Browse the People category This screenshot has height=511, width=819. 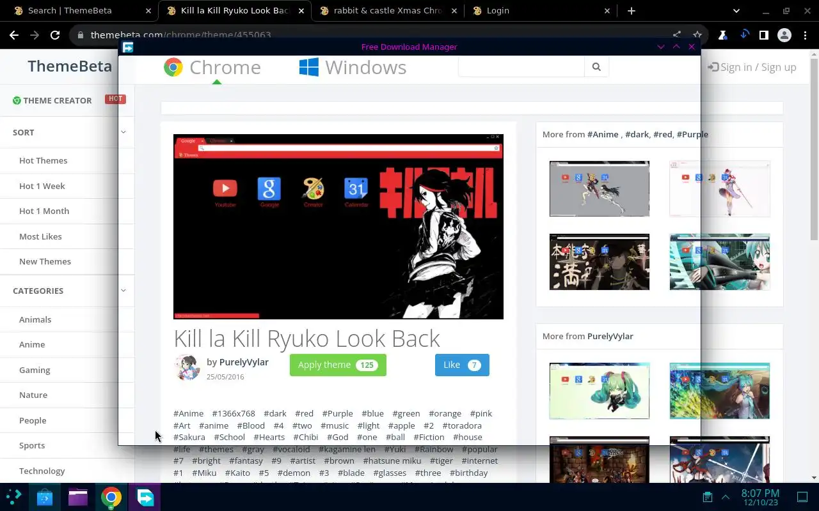click(x=33, y=420)
